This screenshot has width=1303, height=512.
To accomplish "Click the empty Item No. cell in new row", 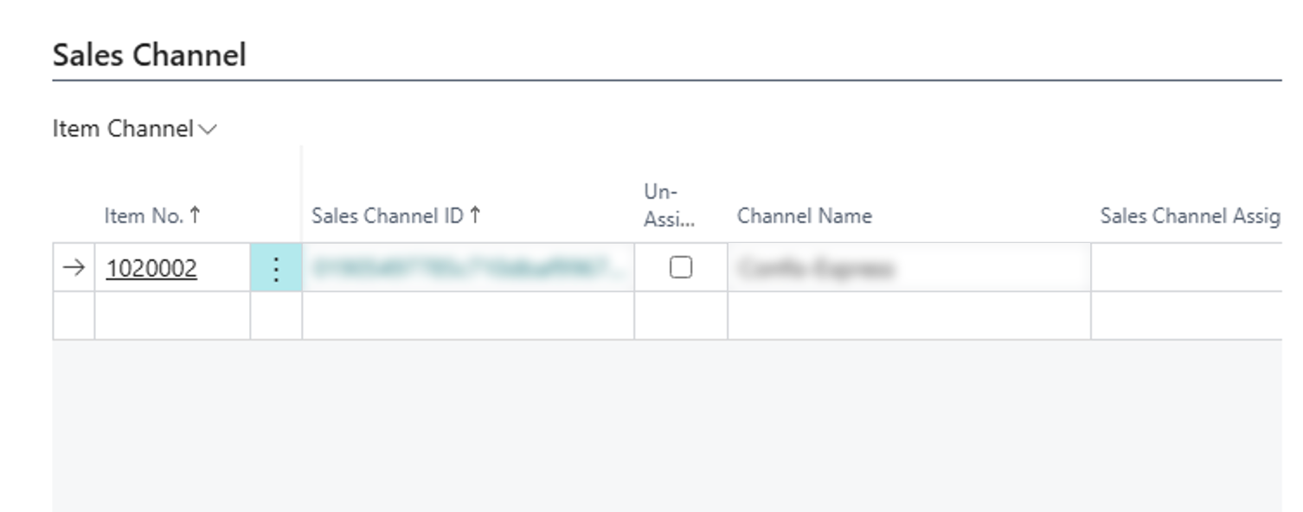I will coord(171,316).
